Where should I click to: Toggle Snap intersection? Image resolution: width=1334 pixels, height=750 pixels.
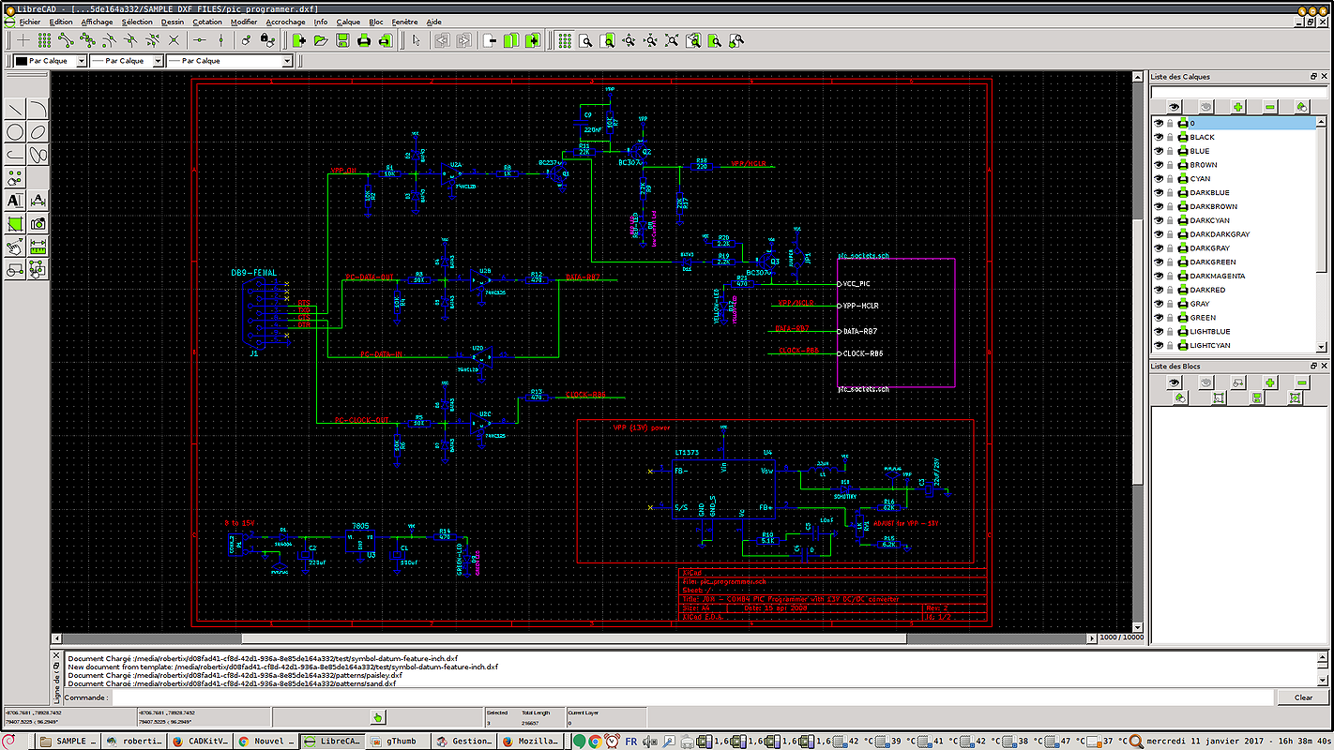174,40
